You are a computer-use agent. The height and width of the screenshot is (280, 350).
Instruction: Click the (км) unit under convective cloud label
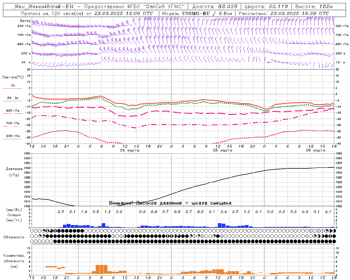tap(14, 266)
